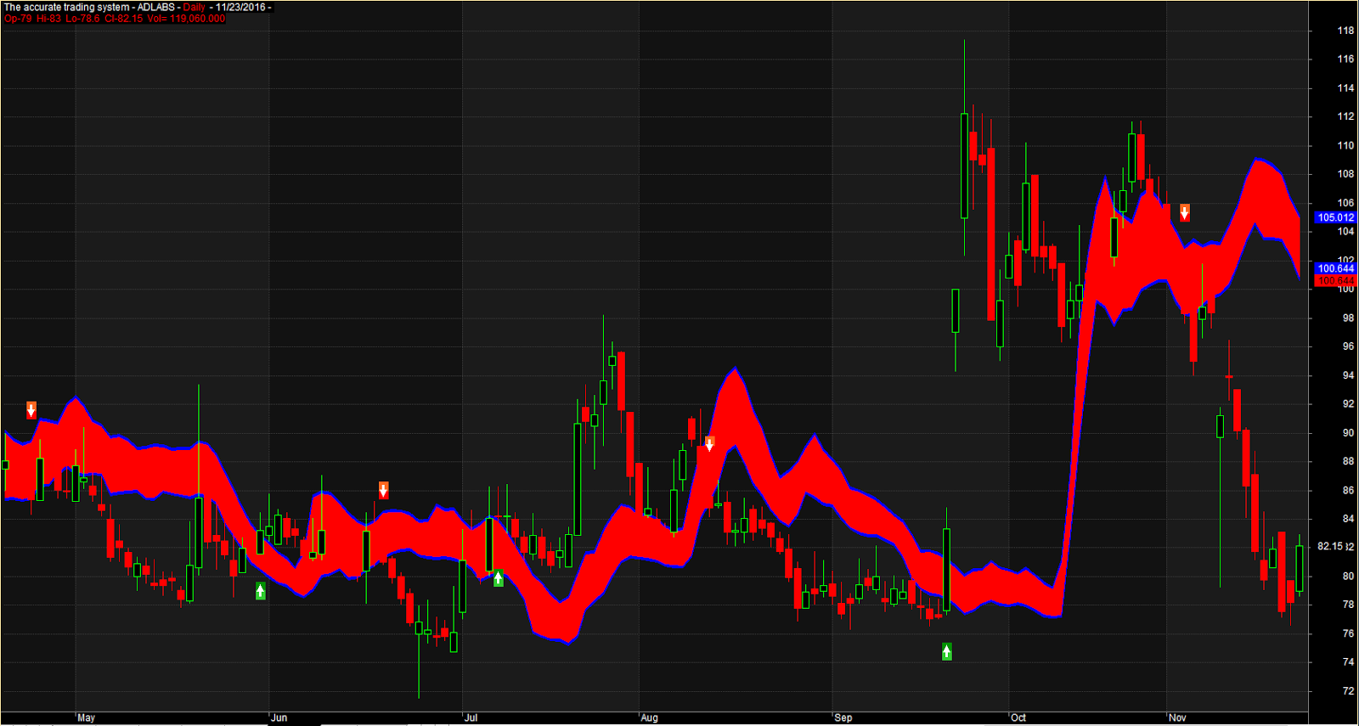Image resolution: width=1359 pixels, height=726 pixels.
Task: Select the red 100.644 price label
Action: [1335, 280]
